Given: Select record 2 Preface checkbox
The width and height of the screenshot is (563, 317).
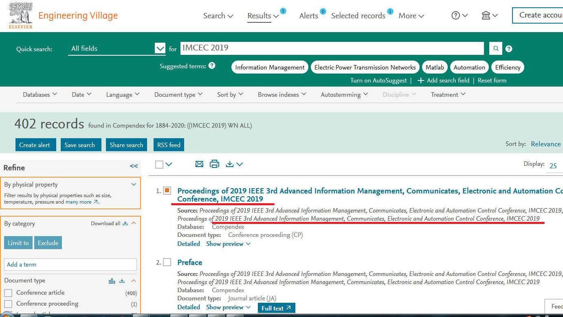Looking at the screenshot, I should point(167,262).
